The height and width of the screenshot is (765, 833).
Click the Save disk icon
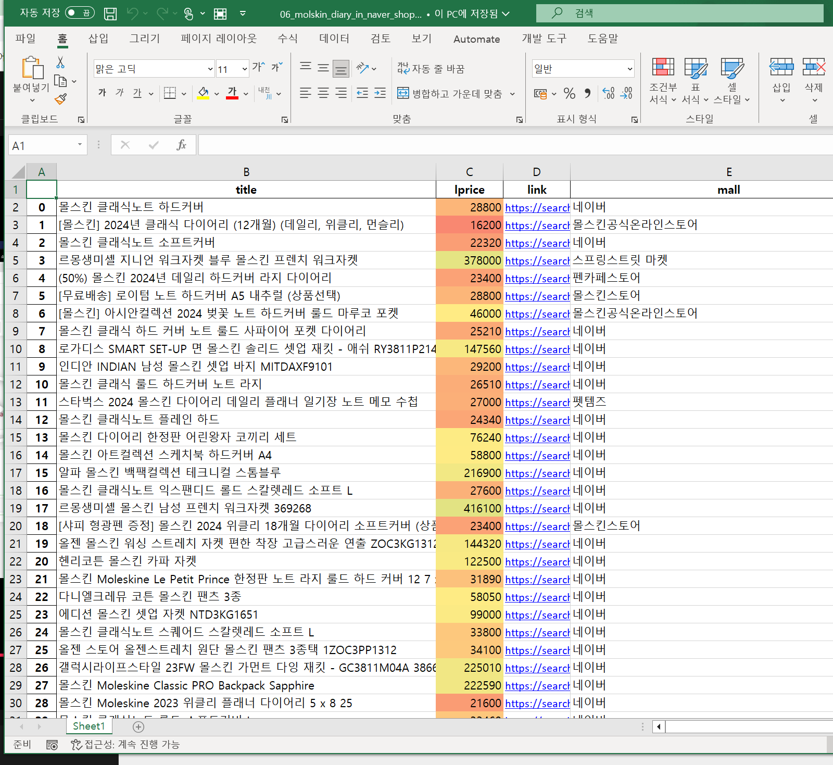[110, 14]
